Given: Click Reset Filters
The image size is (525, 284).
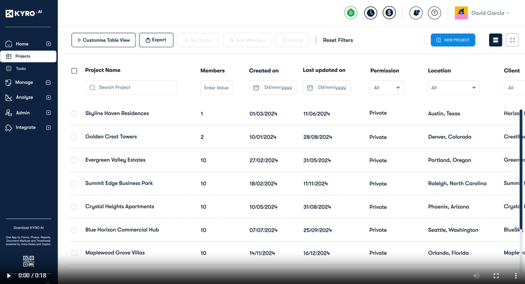Looking at the screenshot, I should 338,40.
